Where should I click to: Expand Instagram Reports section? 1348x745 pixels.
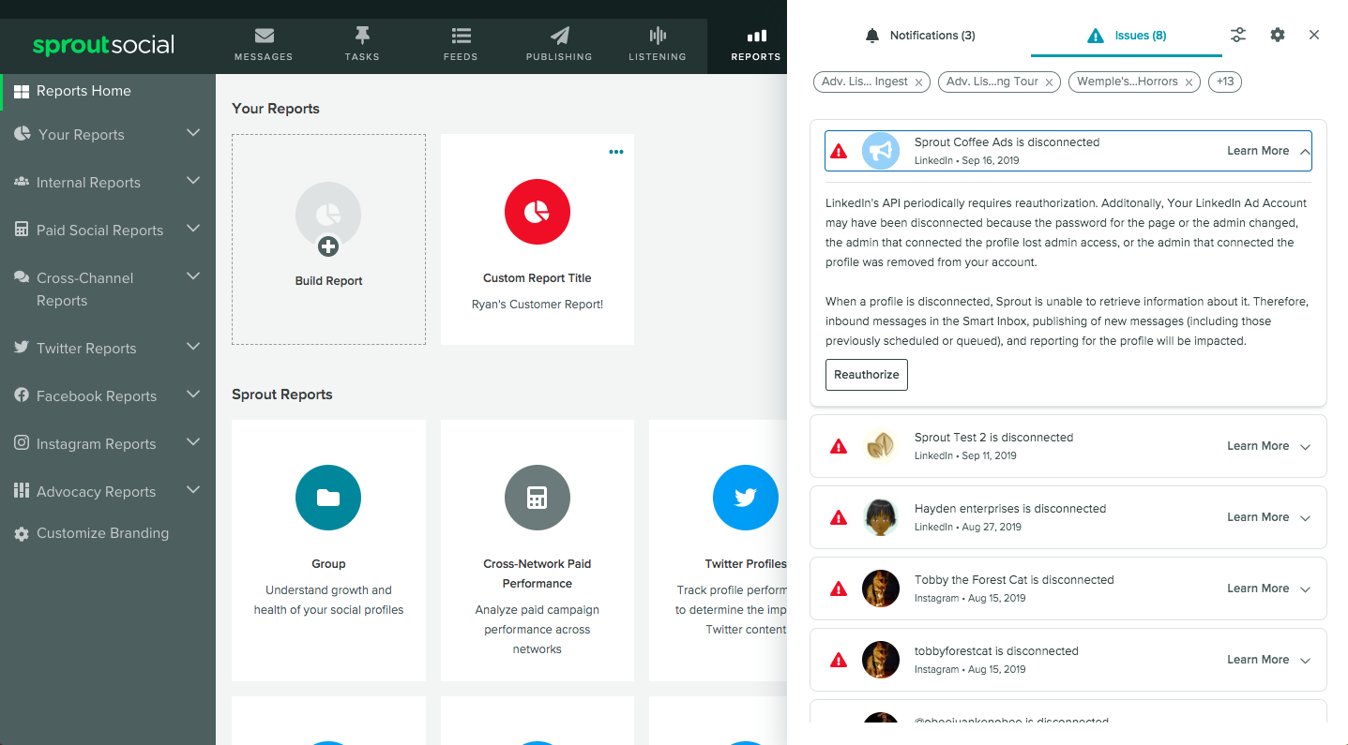[193, 442]
